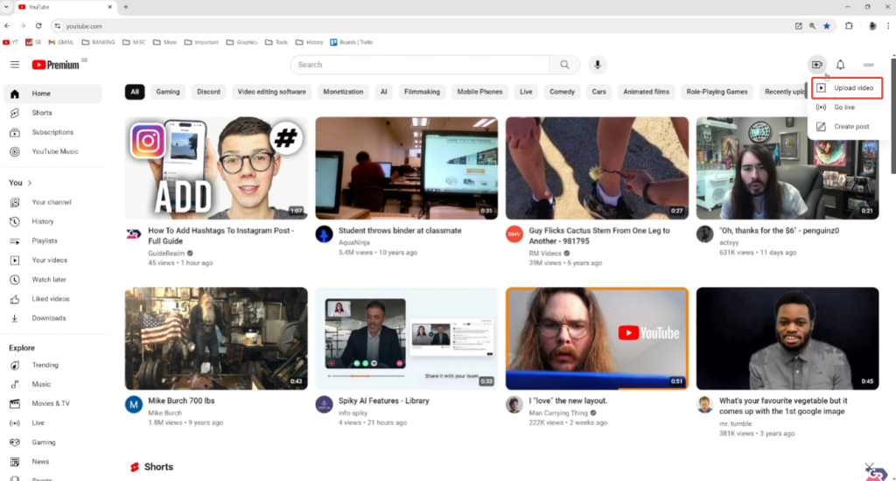
Task: Open Movies & TV under Explore
Action: click(x=52, y=404)
